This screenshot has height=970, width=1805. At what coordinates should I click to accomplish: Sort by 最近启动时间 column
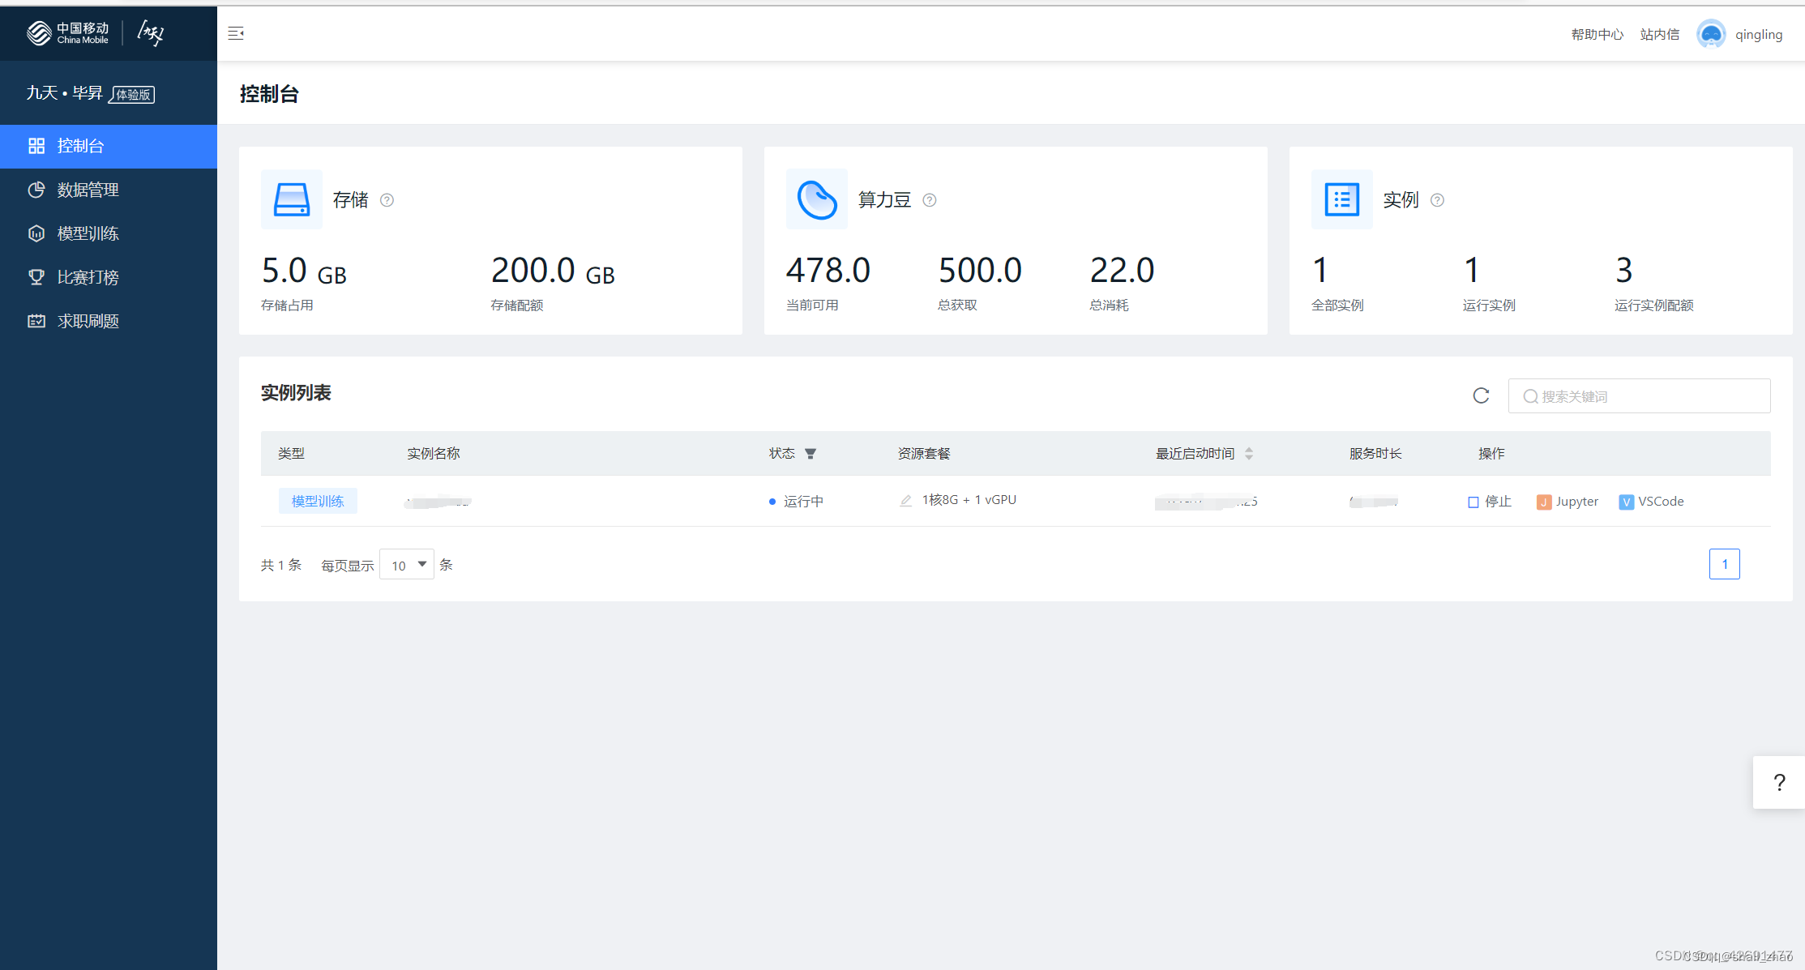[1249, 454]
